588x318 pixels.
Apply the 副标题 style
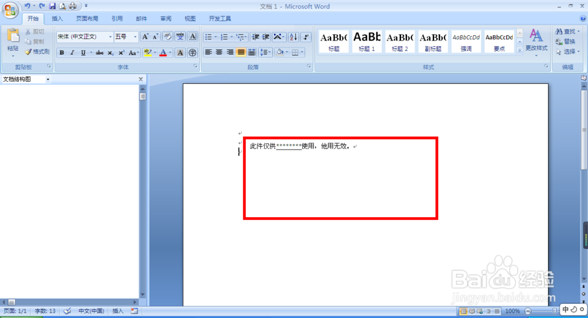point(433,42)
